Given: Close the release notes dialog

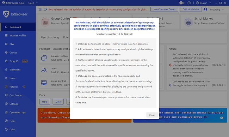Looking at the screenshot, I should pos(152,115).
